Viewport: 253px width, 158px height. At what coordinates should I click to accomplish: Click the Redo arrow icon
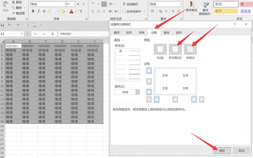18,25
